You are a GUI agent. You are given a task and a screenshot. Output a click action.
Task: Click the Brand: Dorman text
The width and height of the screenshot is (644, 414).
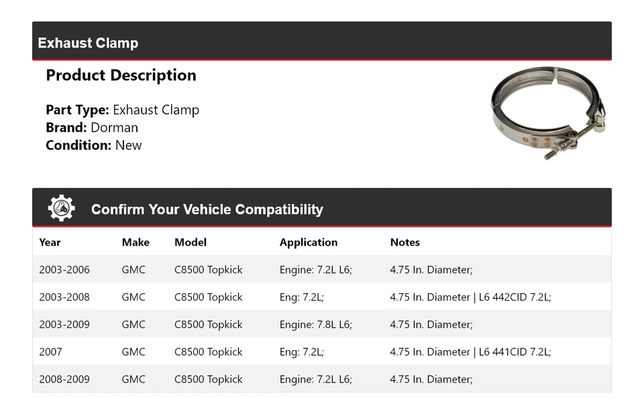click(92, 127)
